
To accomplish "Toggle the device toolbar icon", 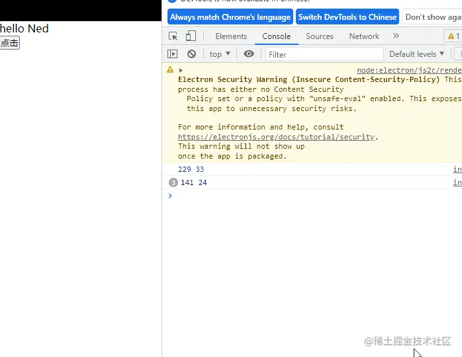I will pos(191,36).
